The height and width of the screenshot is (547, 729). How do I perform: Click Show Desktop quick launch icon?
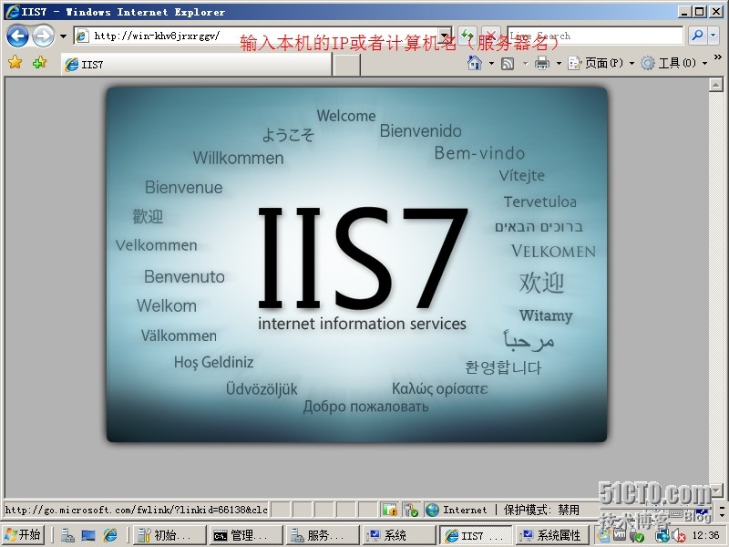coord(88,536)
